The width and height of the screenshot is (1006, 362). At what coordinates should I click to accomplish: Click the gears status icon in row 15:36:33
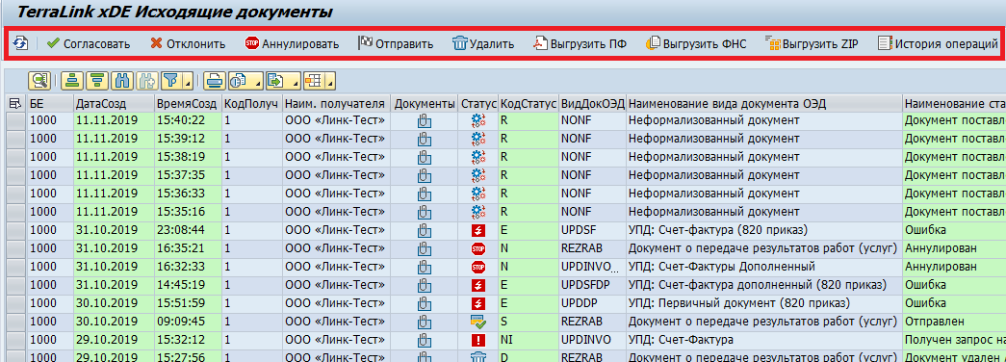(478, 194)
